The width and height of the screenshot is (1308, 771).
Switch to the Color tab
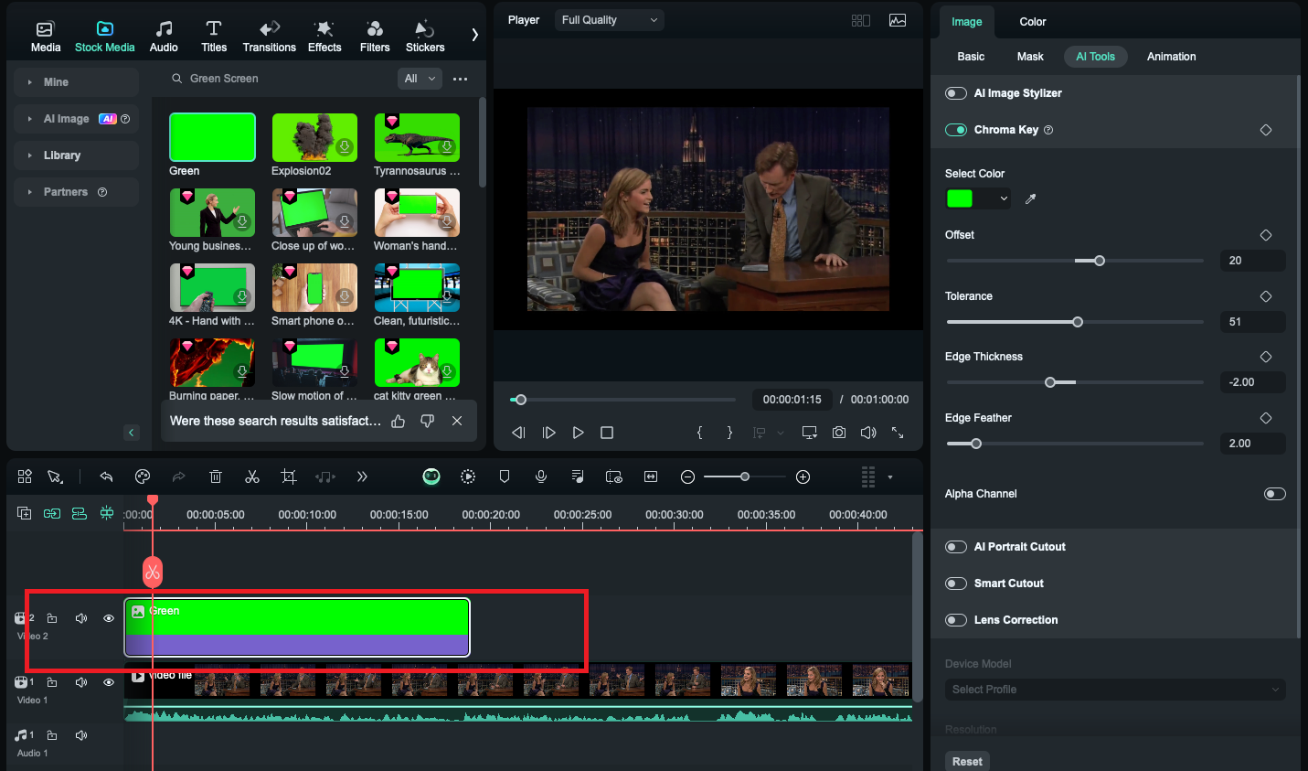click(x=1031, y=21)
